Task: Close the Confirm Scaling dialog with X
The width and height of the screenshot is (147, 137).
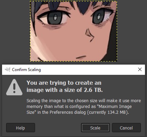Action: click(140, 69)
